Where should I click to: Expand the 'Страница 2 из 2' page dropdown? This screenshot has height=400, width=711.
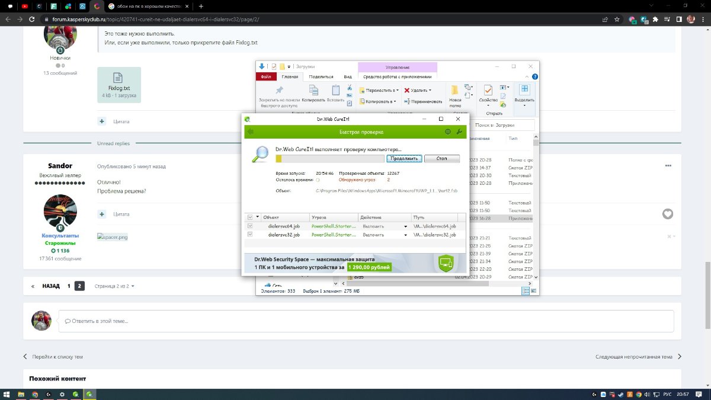115,286
